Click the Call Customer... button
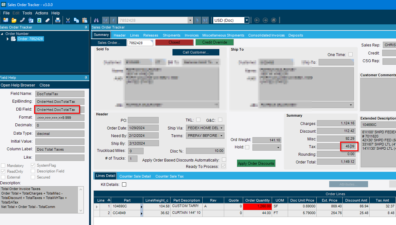 [196, 52]
